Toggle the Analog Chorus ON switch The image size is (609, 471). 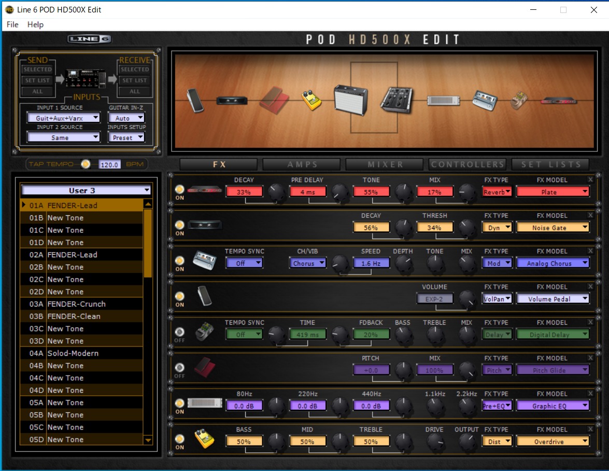[x=179, y=260]
